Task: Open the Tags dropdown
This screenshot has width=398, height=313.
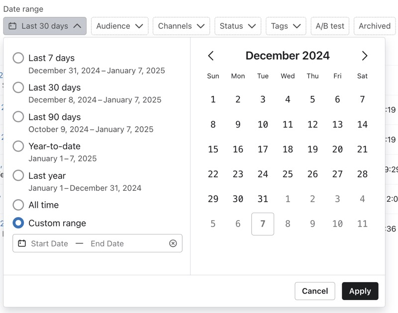Action: (286, 26)
